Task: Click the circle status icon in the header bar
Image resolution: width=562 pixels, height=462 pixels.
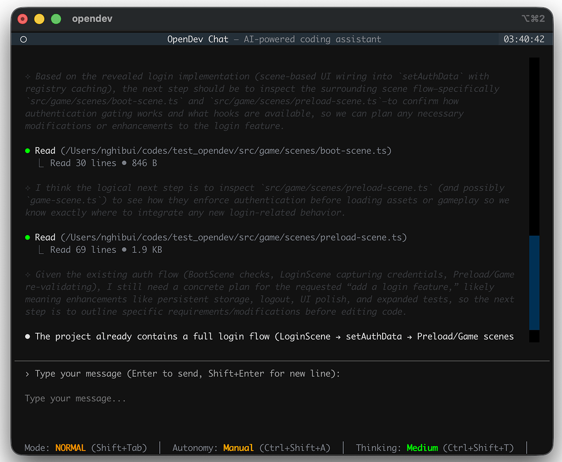Action: [x=23, y=39]
